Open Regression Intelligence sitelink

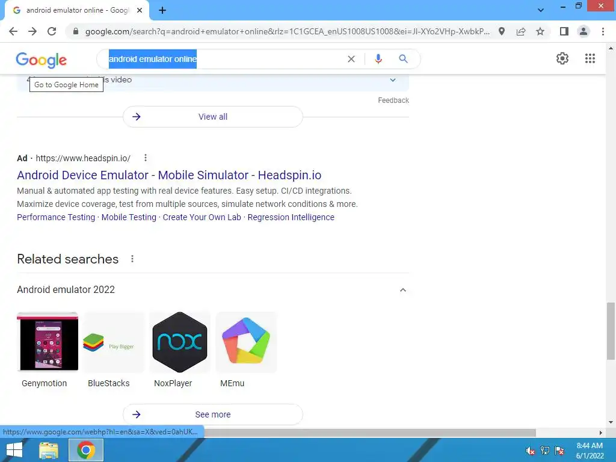(291, 217)
